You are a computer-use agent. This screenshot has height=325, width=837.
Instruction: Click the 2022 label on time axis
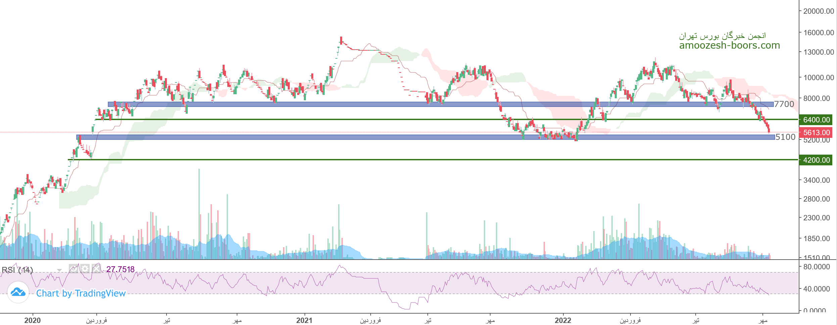563,320
